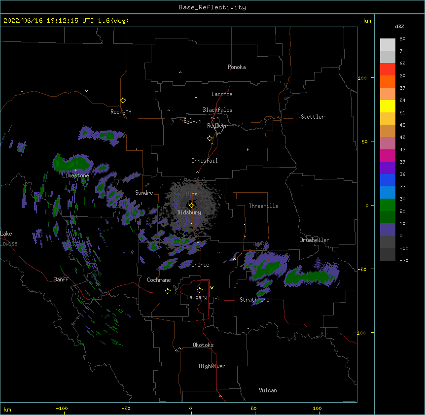425x415 pixels.
Task: Click the Sundre town label
Action: [144, 193]
